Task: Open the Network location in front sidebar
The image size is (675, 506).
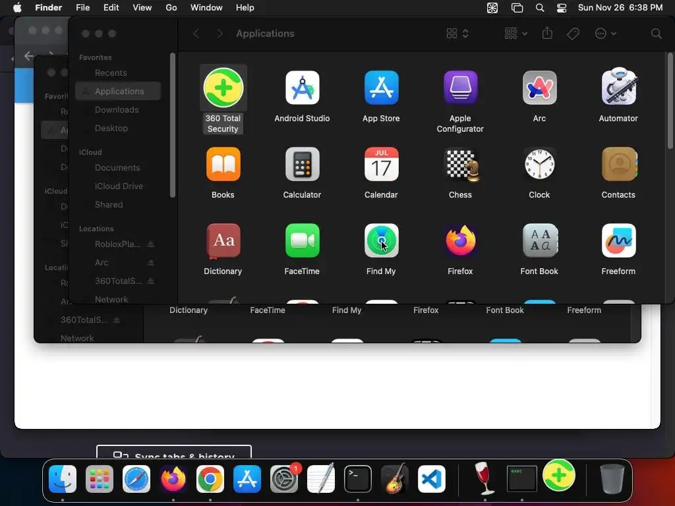Action: coord(118,299)
